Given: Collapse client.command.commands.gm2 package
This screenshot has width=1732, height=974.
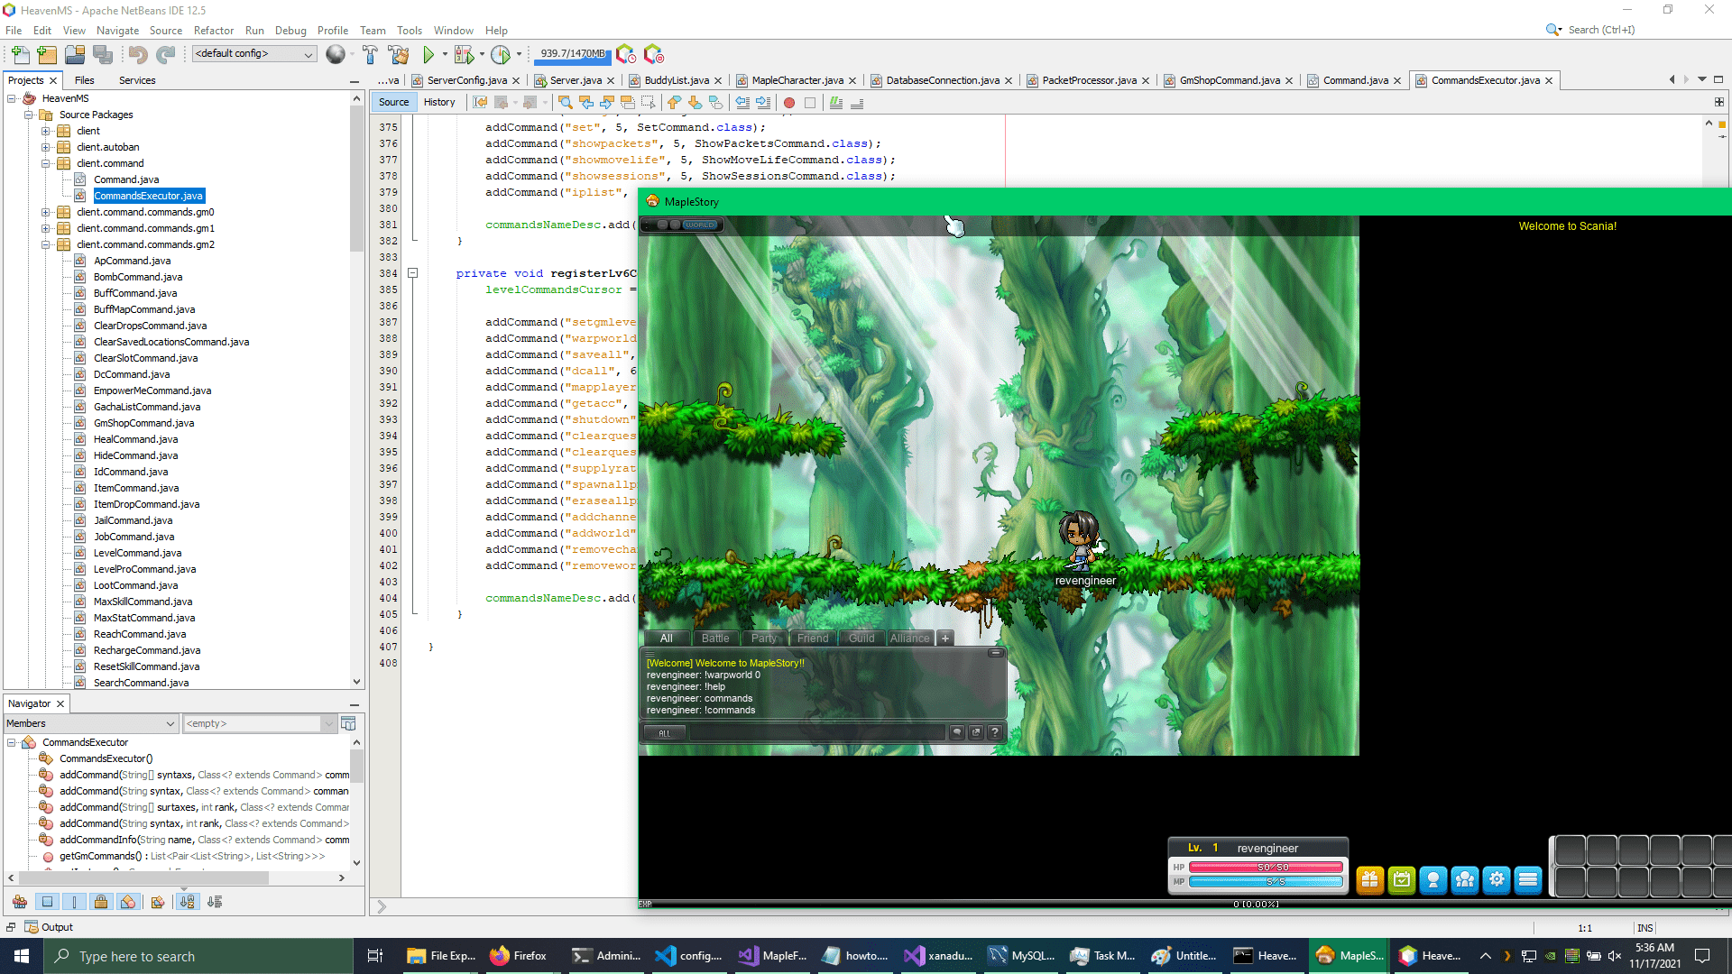Looking at the screenshot, I should pyautogui.click(x=45, y=244).
